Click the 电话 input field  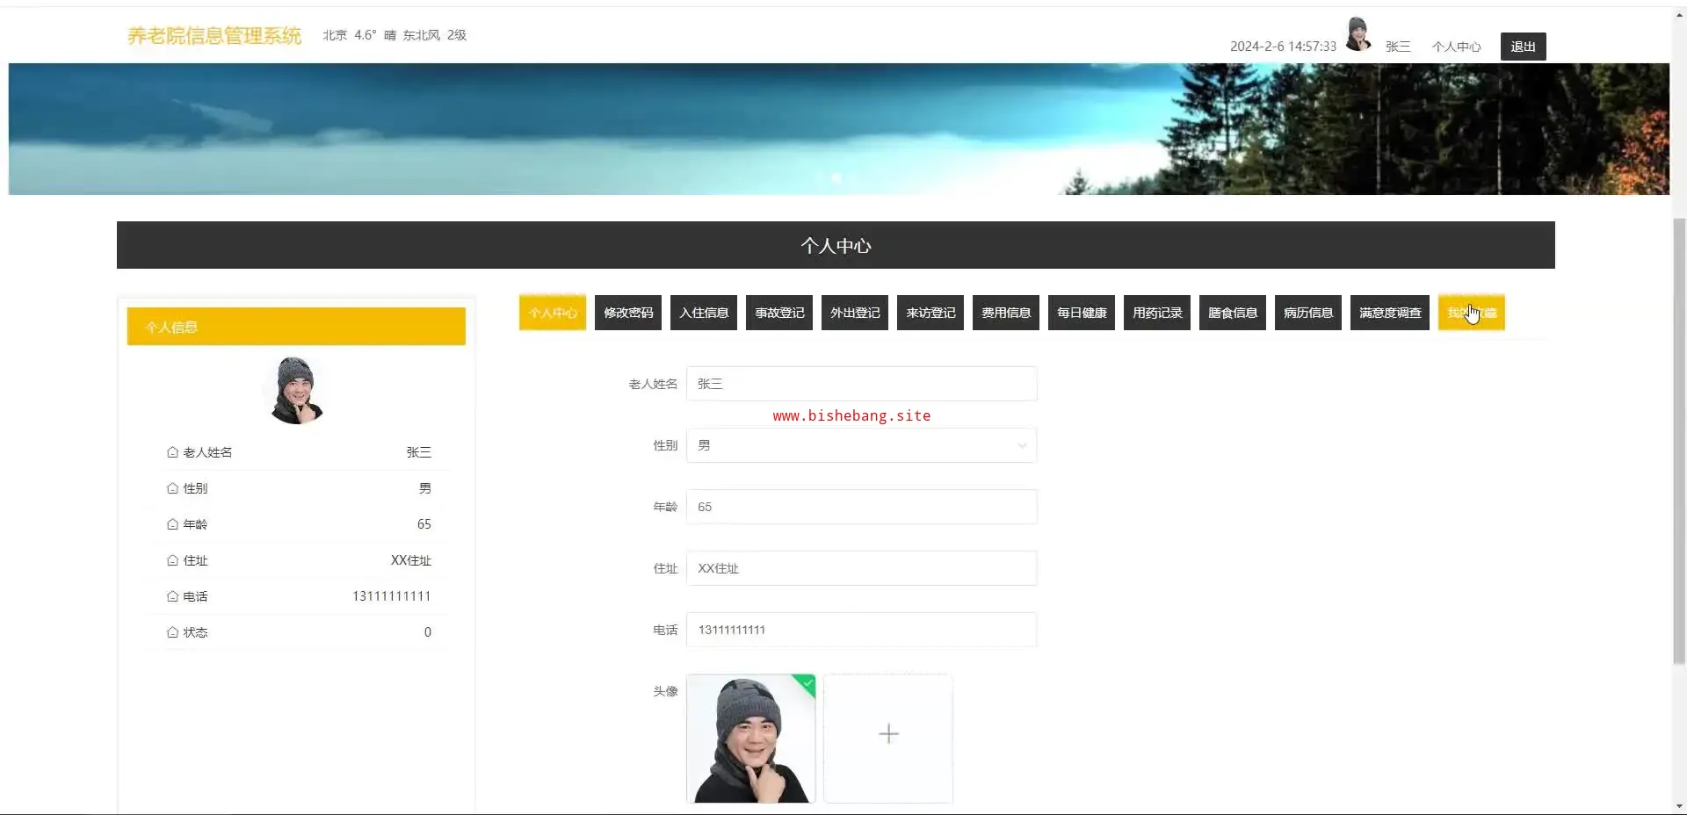[x=861, y=630]
